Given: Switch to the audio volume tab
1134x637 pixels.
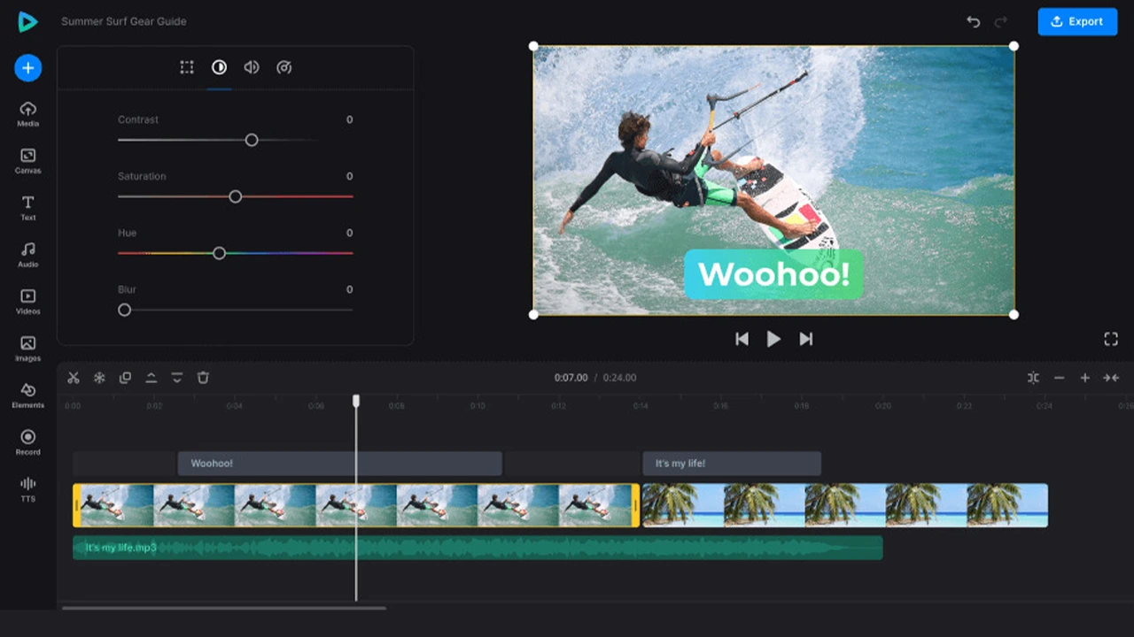Looking at the screenshot, I should click(252, 67).
